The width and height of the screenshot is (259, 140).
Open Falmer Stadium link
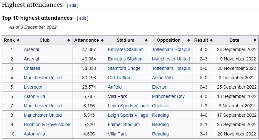tap(124, 124)
